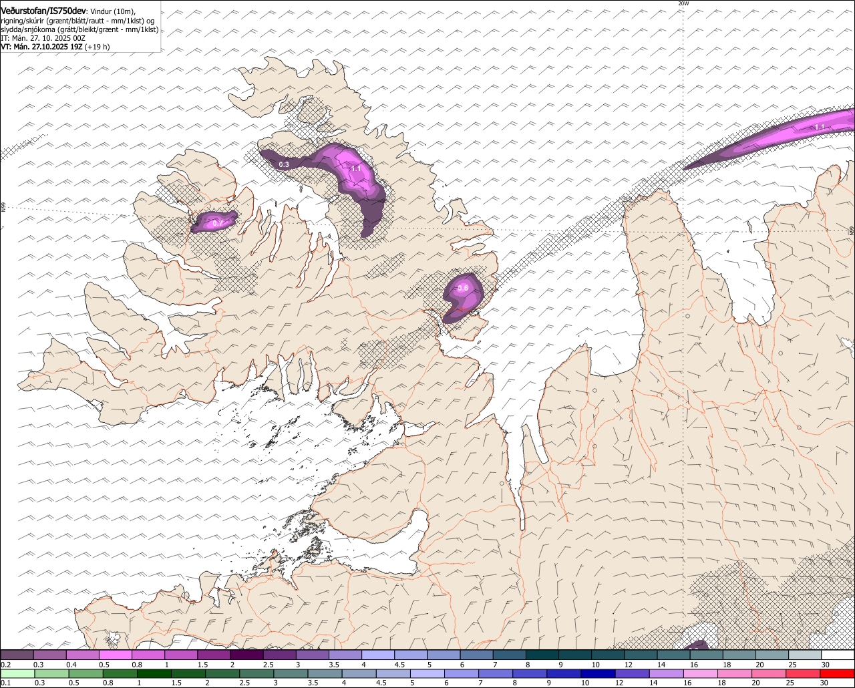The image size is (855, 688).
Task: Click the 20W longitude label
Action: pos(683,3)
